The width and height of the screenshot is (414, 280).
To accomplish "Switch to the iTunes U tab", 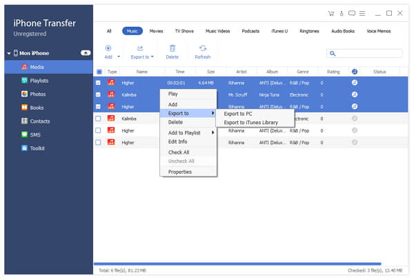I will pos(279,31).
